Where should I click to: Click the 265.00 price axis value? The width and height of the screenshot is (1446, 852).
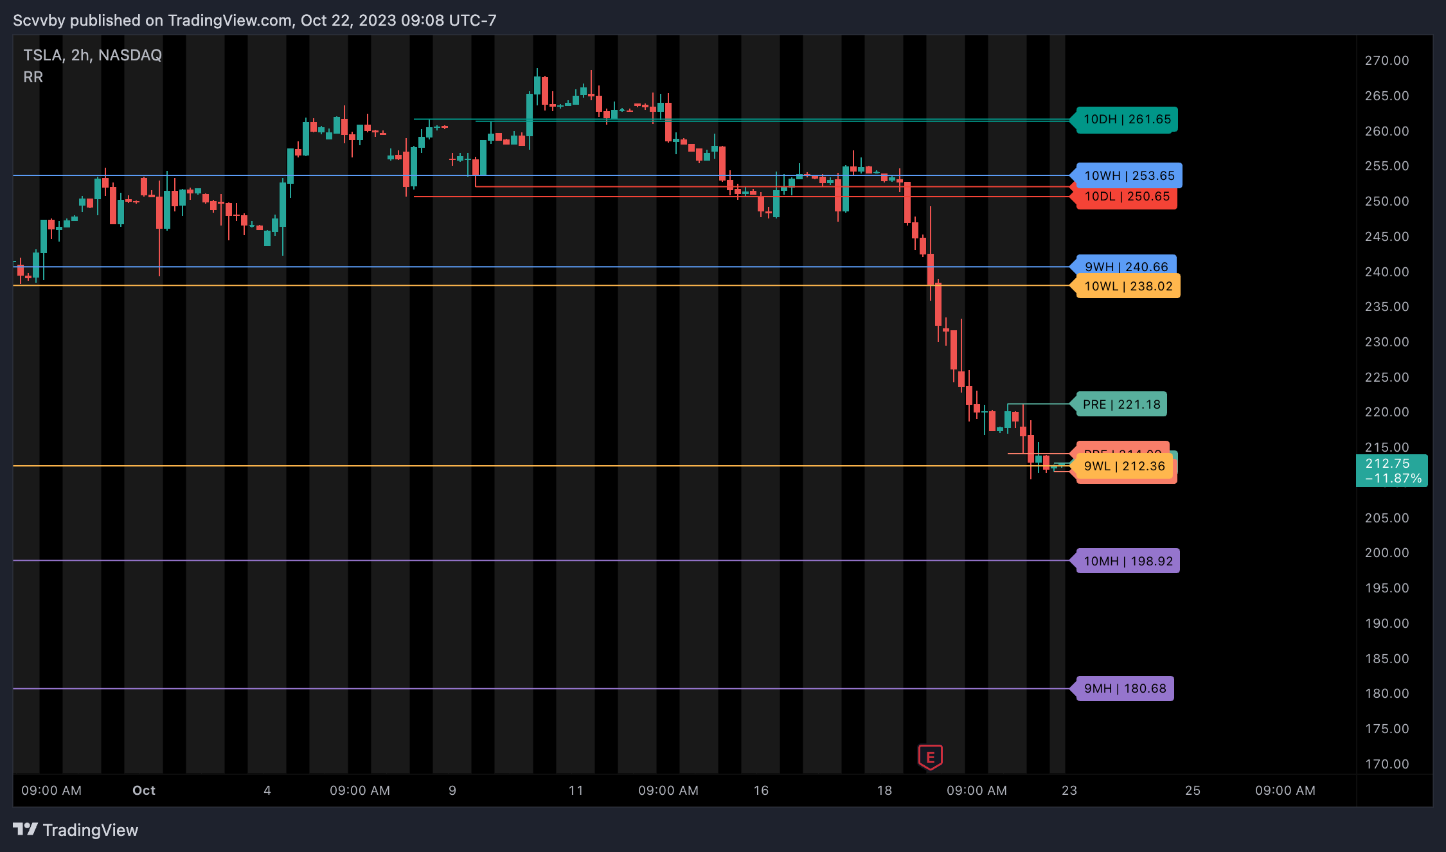click(x=1387, y=96)
